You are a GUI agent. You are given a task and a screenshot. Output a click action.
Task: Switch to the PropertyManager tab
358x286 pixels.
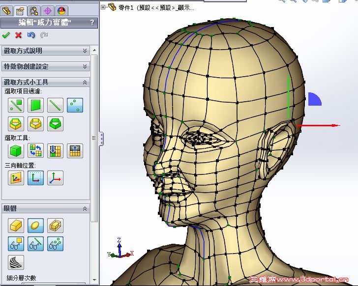[x=20, y=11]
